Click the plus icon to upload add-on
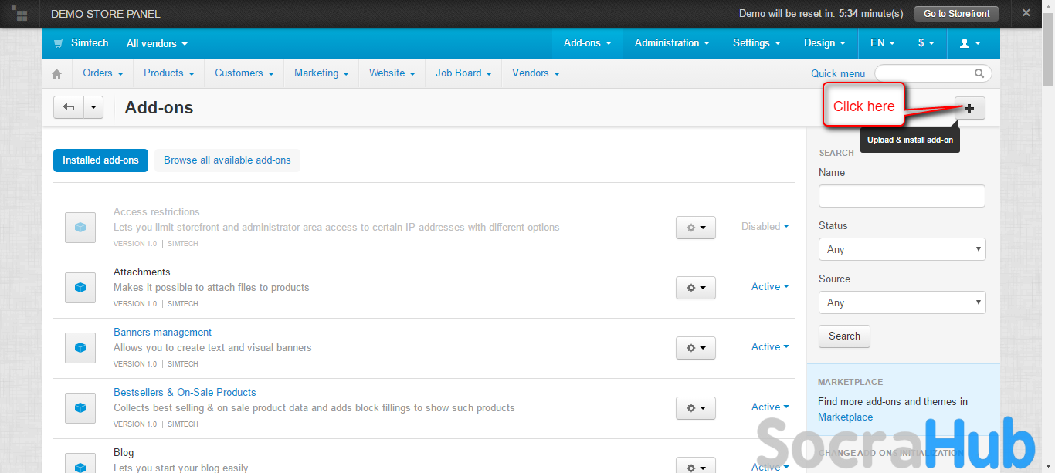 969,108
